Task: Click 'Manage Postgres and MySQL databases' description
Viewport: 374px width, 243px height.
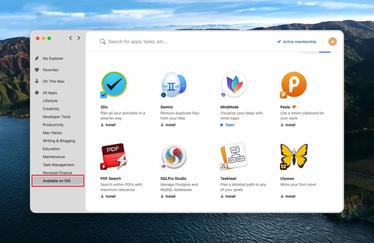Action: pos(179,187)
